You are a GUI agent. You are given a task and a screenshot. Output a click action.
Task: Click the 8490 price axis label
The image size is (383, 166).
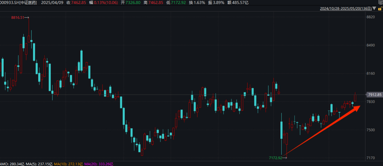click(371, 45)
